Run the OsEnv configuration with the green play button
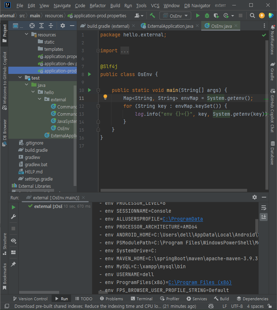The height and width of the screenshot is (310, 277). [197, 15]
